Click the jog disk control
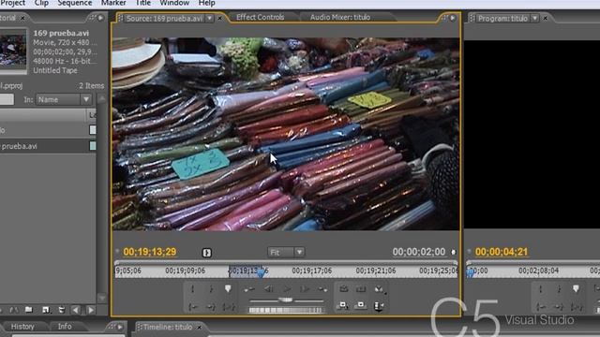Image resolution: width=600 pixels, height=337 pixels. point(286,310)
